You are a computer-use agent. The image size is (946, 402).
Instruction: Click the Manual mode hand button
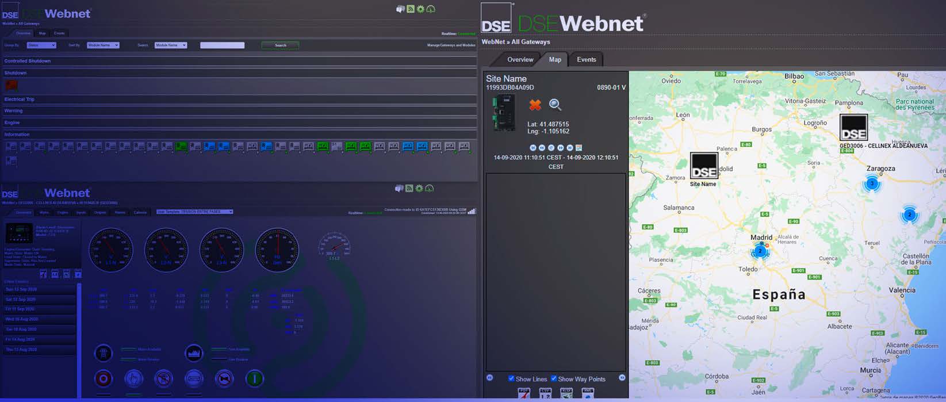pyautogui.click(x=134, y=378)
